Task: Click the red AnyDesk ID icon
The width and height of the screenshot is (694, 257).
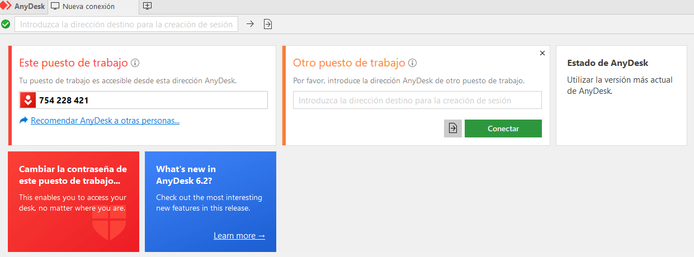Action: point(28,100)
